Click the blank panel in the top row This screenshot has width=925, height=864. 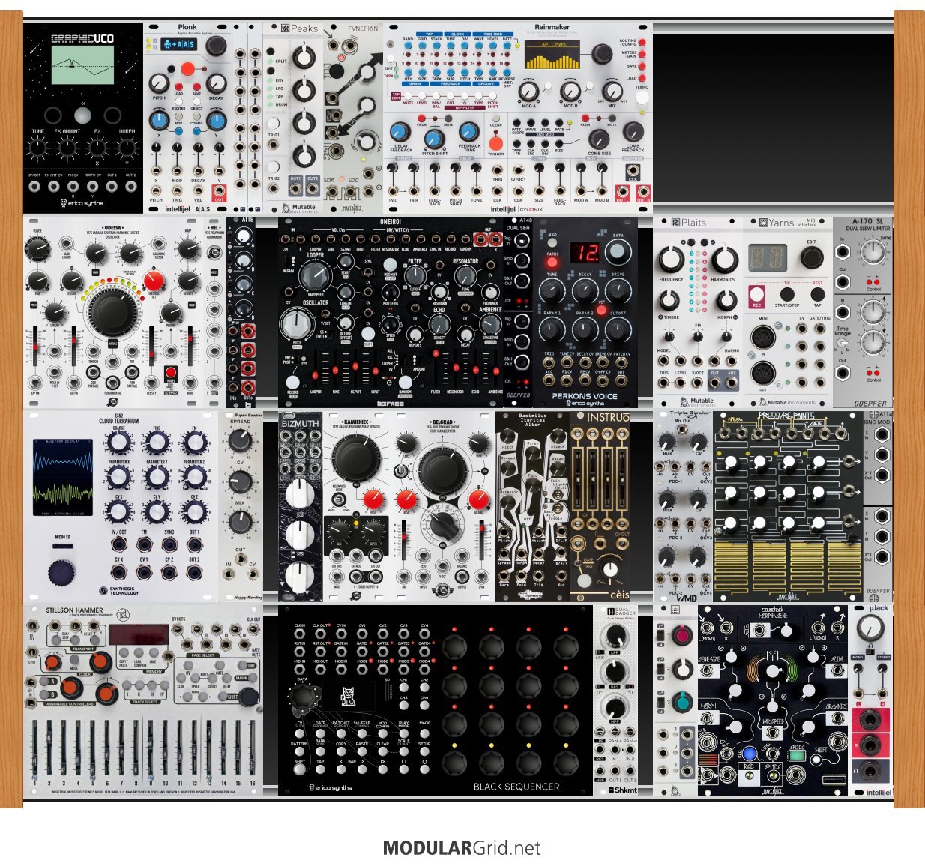pyautogui.click(x=773, y=118)
